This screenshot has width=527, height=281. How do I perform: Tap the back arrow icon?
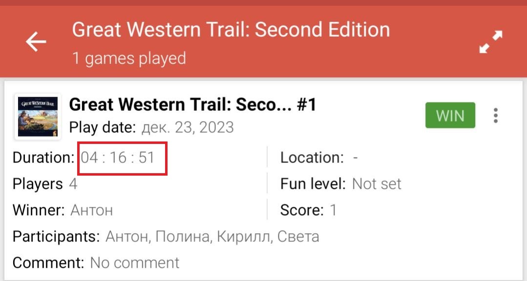coord(36,42)
